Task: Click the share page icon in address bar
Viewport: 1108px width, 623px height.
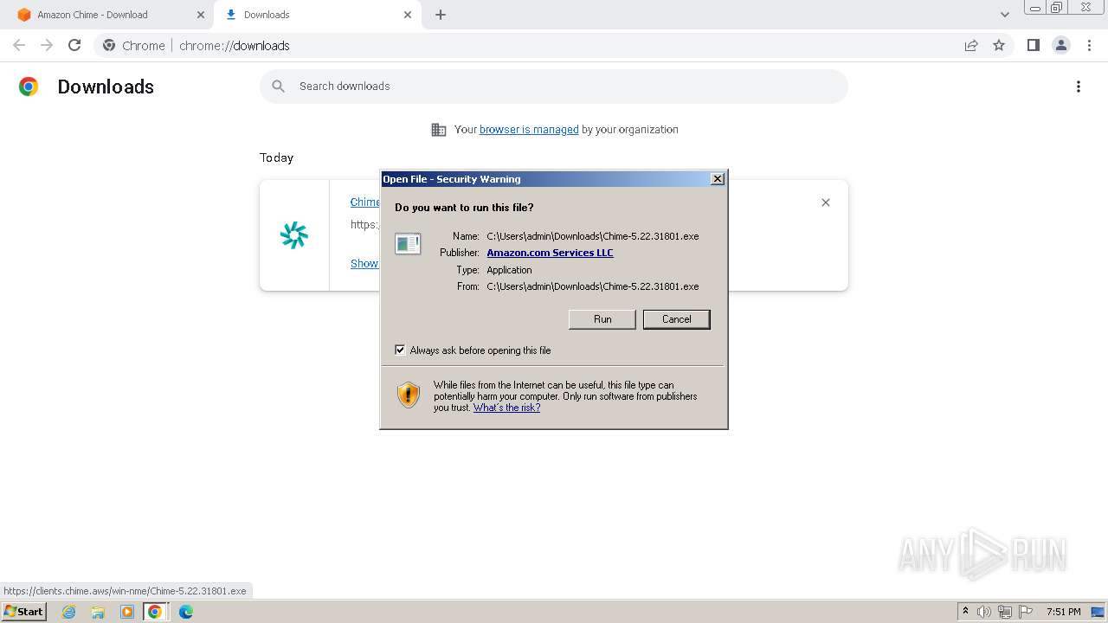Action: coord(971,45)
